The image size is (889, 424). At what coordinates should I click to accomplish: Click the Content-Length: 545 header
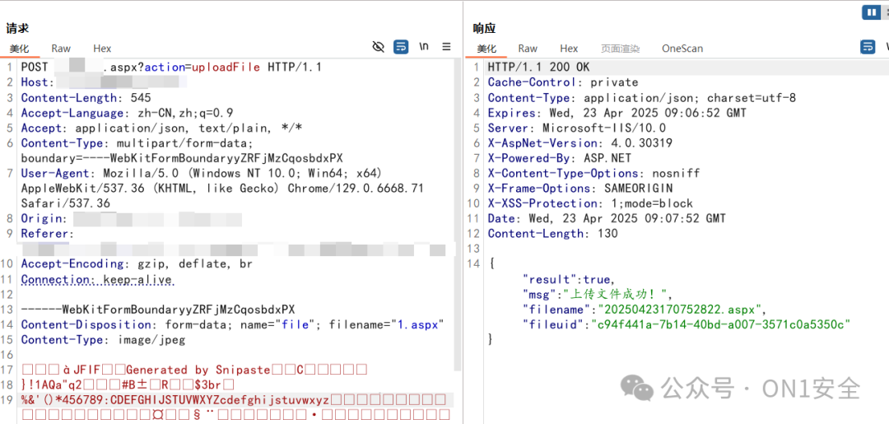tap(88, 98)
